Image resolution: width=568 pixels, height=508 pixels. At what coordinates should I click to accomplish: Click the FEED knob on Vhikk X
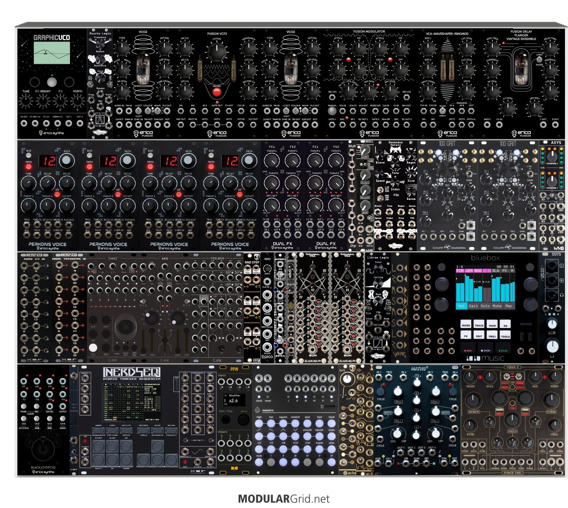[x=555, y=376]
